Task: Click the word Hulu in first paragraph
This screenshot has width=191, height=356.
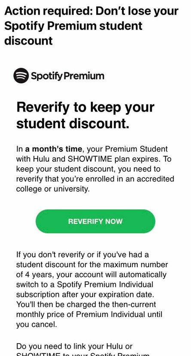Action: point(41,159)
